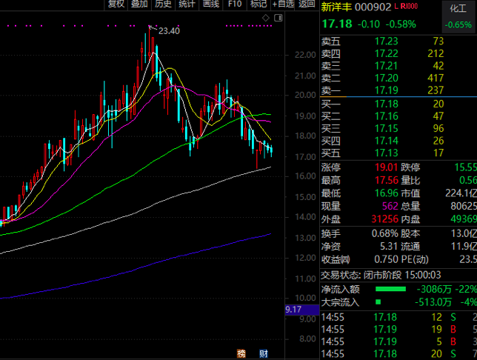Click the 9.17 price level marker
The image size is (477, 360).
294,310
